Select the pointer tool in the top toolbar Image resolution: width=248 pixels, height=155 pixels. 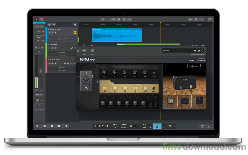coord(36,20)
